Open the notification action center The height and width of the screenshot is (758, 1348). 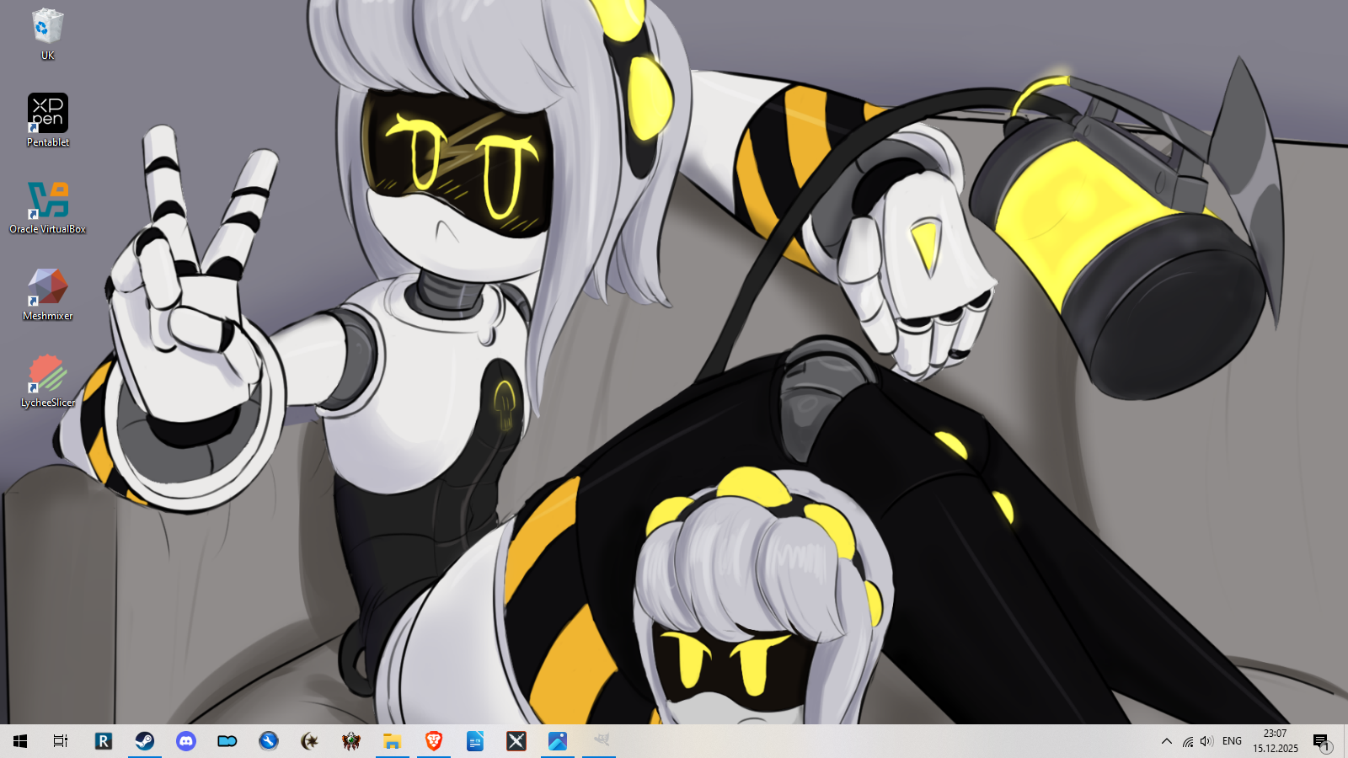click(x=1321, y=741)
